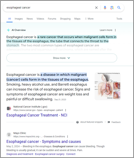Image resolution: width=134 pixels, height=158 pixels.
Task: Open National Cancer Institute result options dots
Action: [x=66, y=110]
